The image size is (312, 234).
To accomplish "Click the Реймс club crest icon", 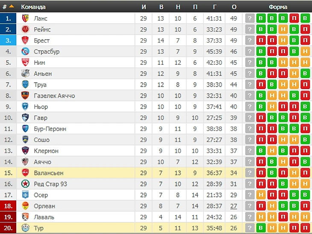I will (x=25, y=29).
